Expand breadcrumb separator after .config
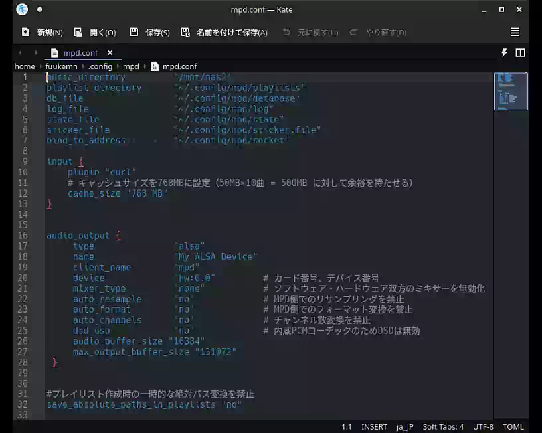The height and width of the screenshot is (433, 542). pos(118,66)
